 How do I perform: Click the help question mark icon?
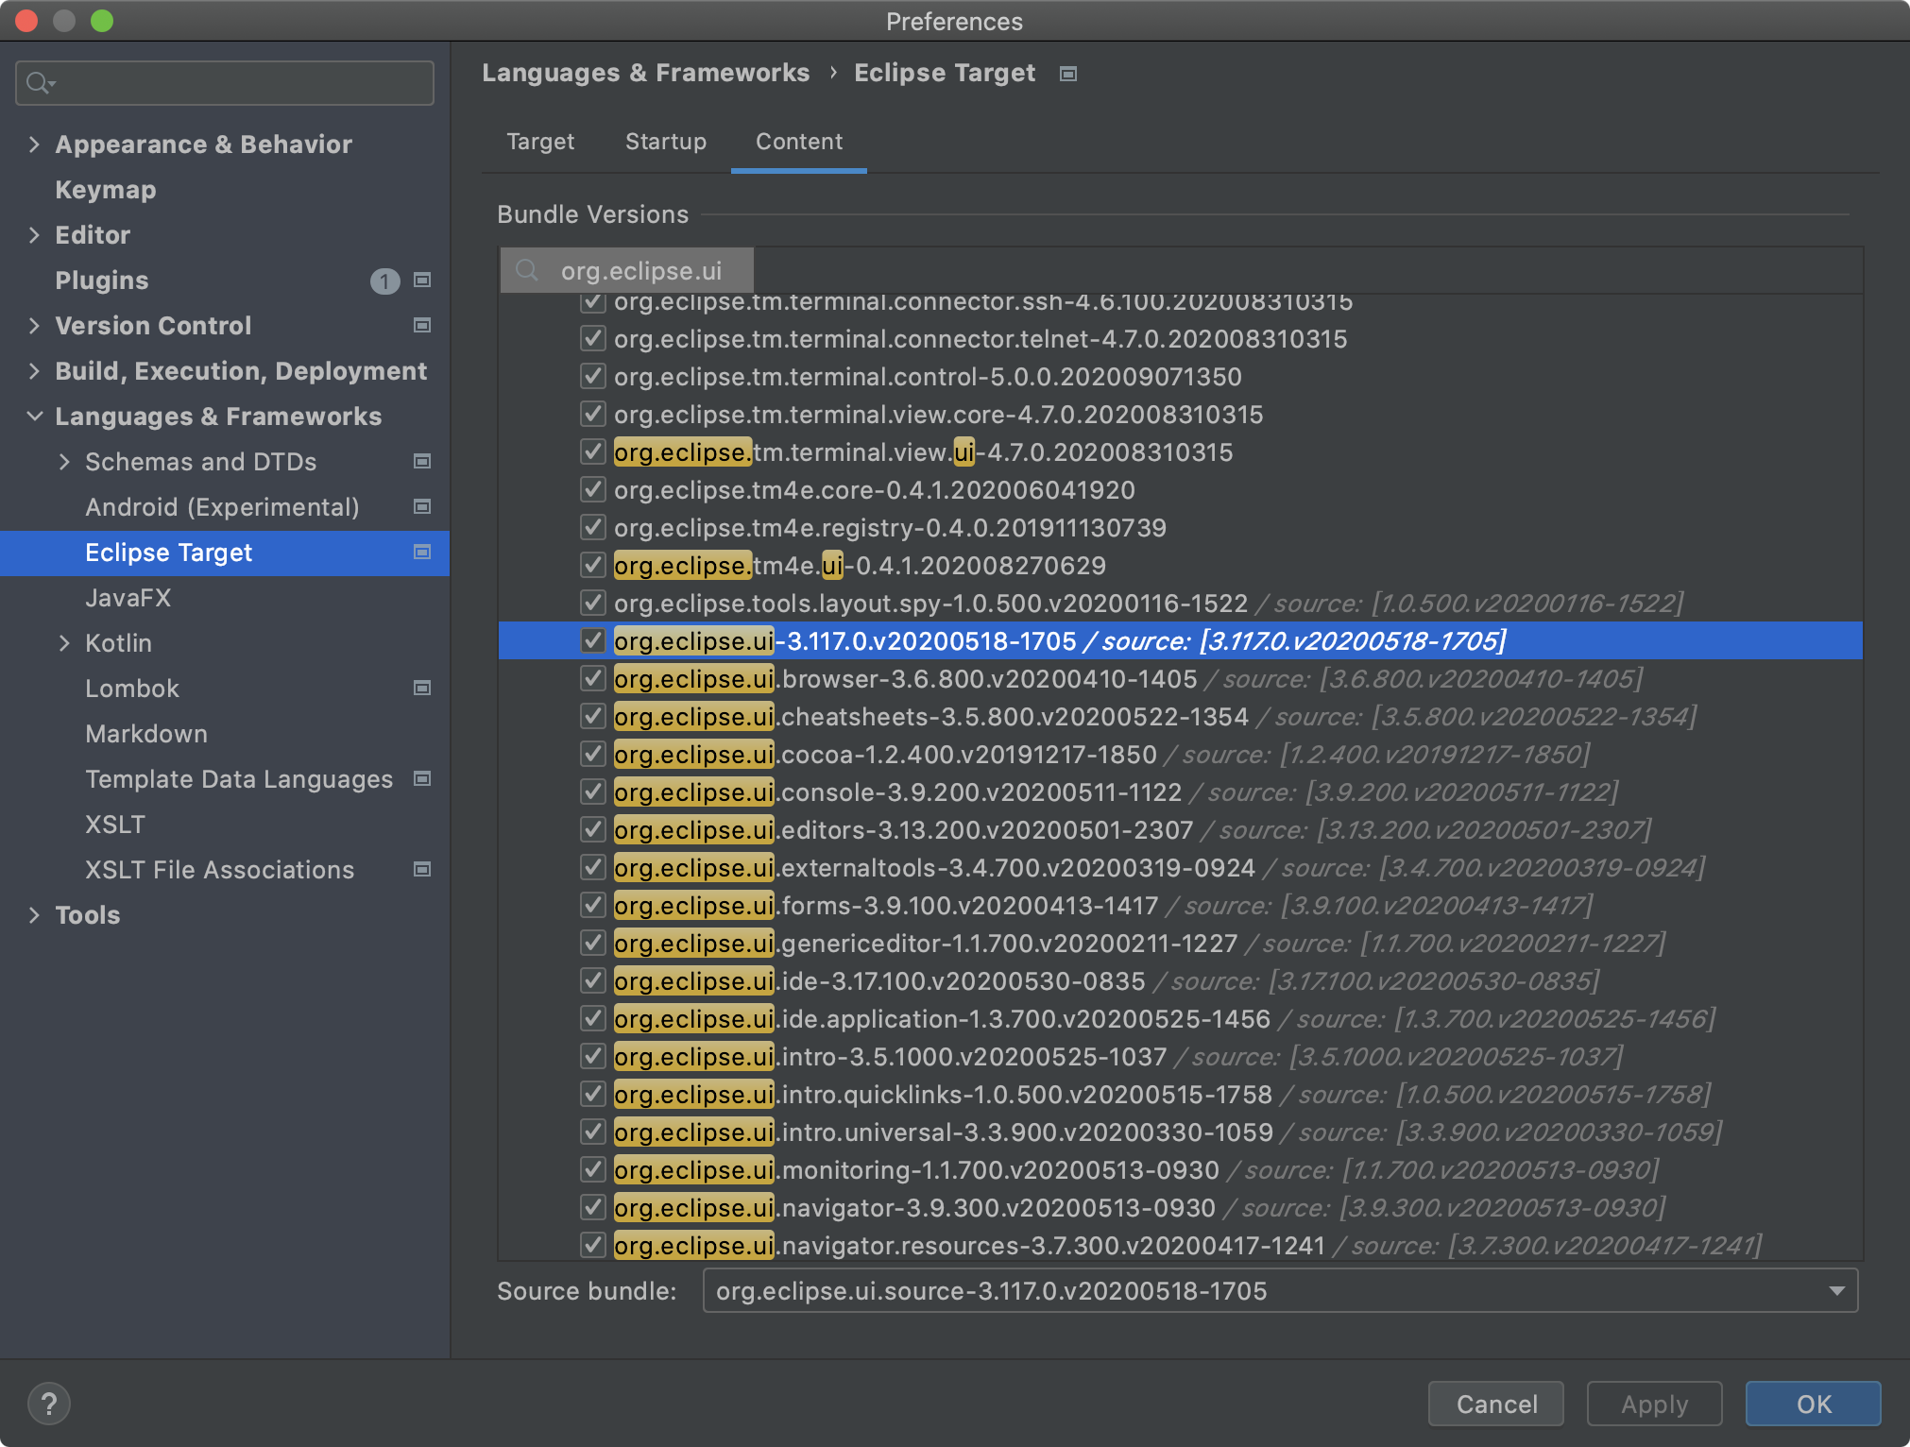(49, 1404)
